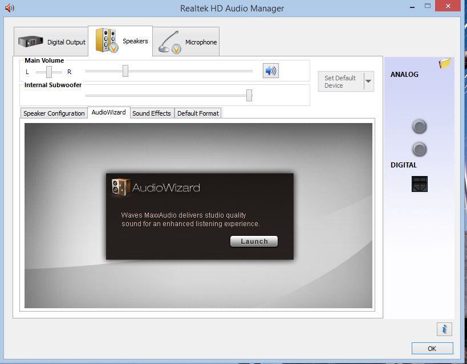This screenshot has width=467, height=364.
Task: Click the AudioWizard speaker logo
Action: click(121, 187)
